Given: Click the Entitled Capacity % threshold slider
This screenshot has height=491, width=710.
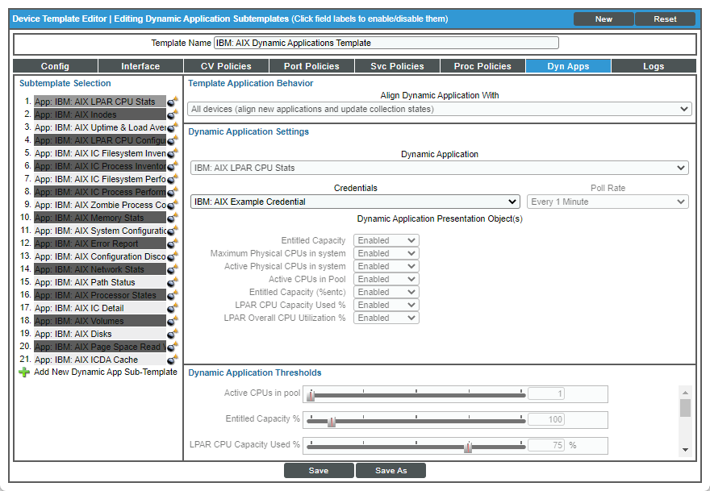Looking at the screenshot, I should pyautogui.click(x=416, y=421).
